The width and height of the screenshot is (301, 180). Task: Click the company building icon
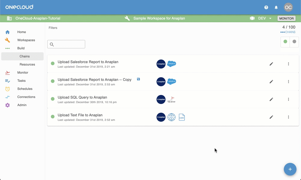pos(9,18)
